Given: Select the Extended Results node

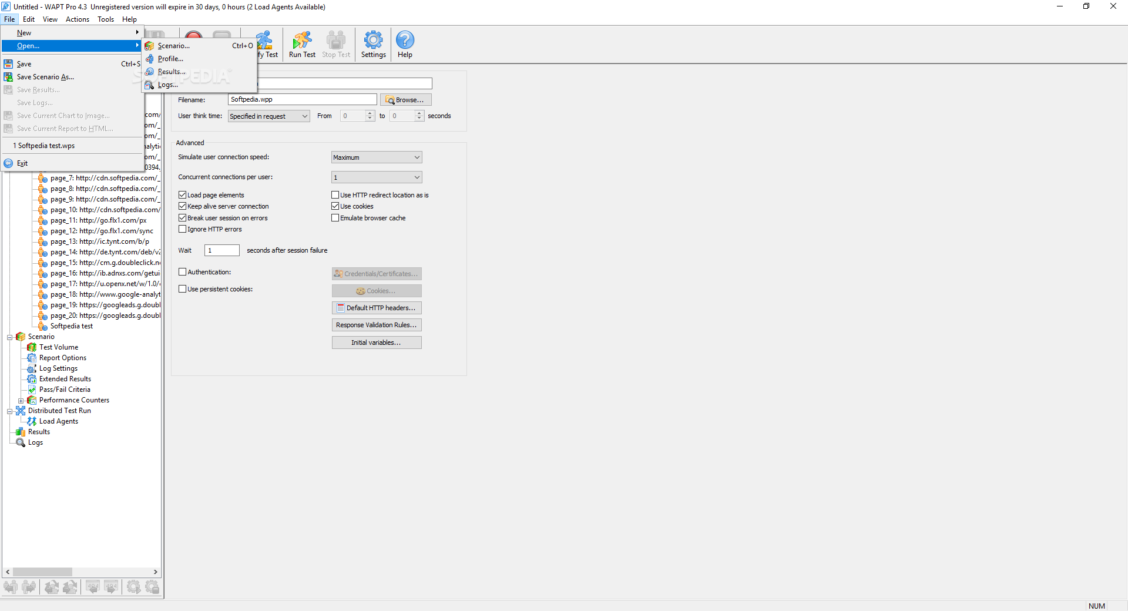Looking at the screenshot, I should (x=65, y=379).
